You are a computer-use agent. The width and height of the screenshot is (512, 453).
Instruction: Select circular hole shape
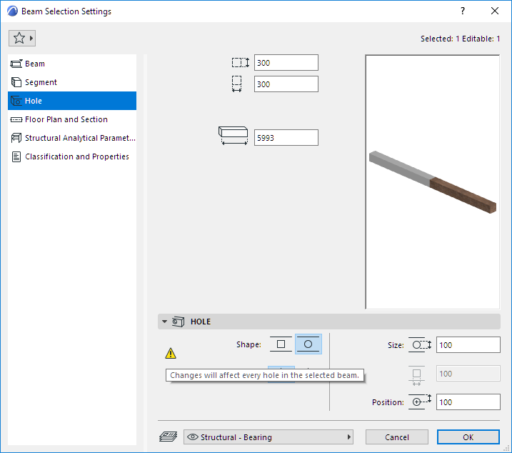308,344
